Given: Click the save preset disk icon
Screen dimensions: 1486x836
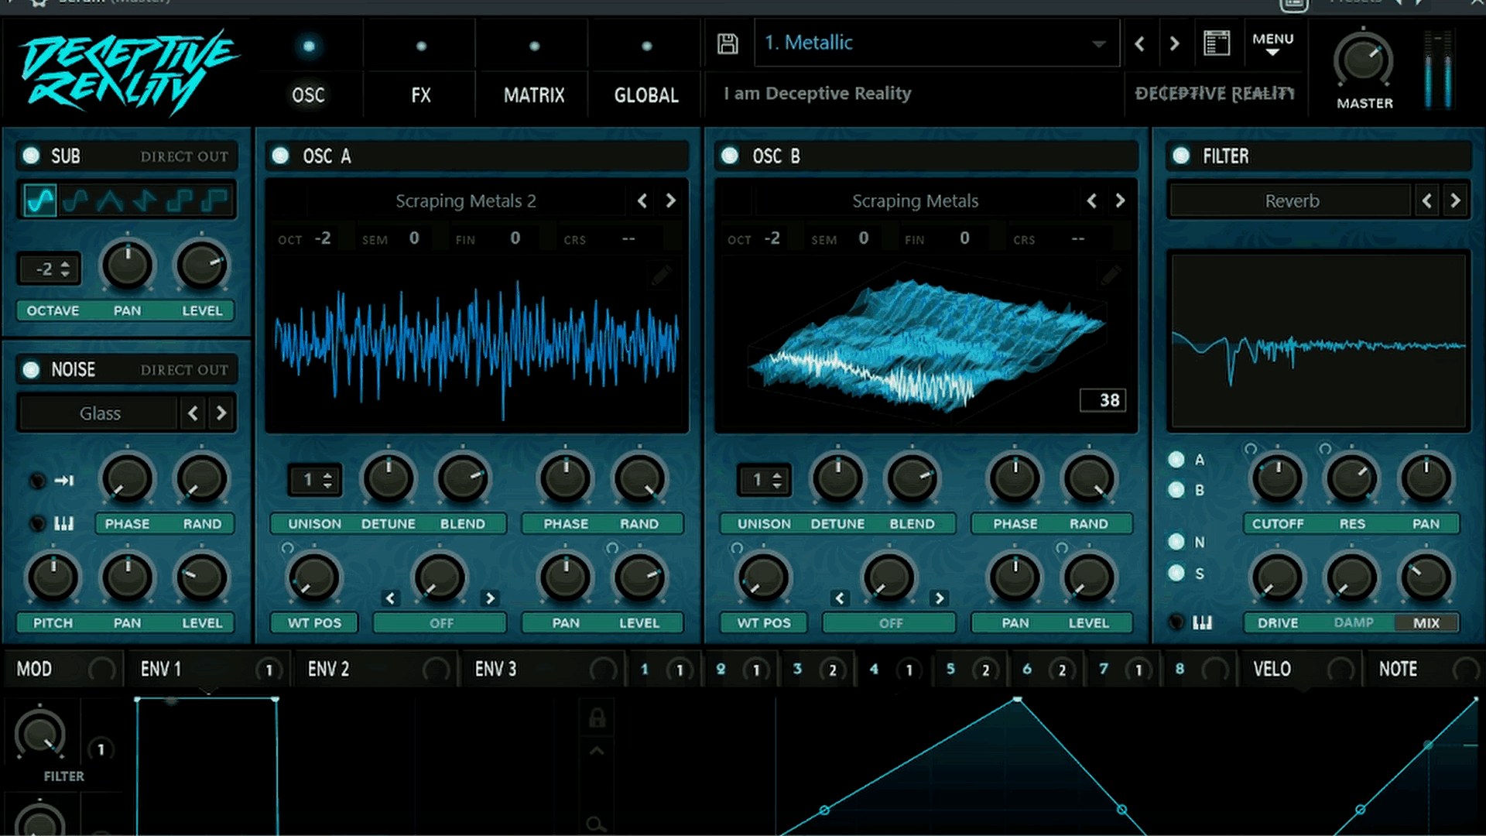Looking at the screenshot, I should (726, 43).
